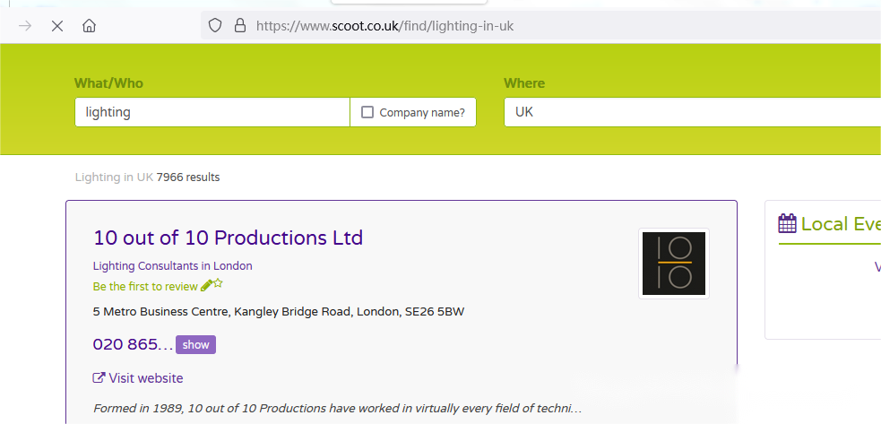Click Be the first to review link

click(145, 287)
